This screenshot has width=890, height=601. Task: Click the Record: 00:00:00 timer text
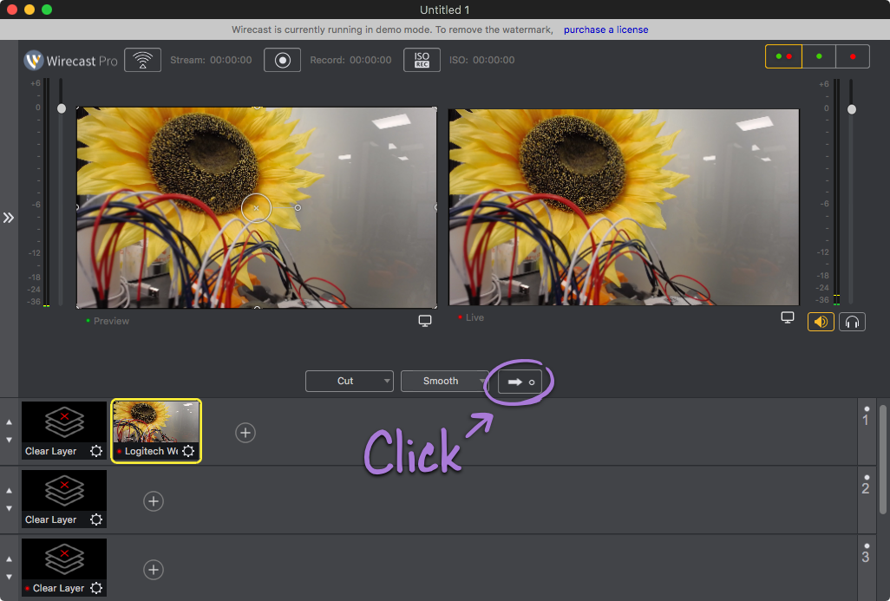coord(350,60)
